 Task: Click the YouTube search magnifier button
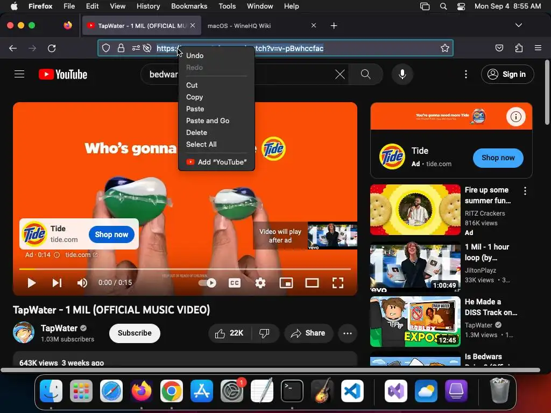(366, 74)
